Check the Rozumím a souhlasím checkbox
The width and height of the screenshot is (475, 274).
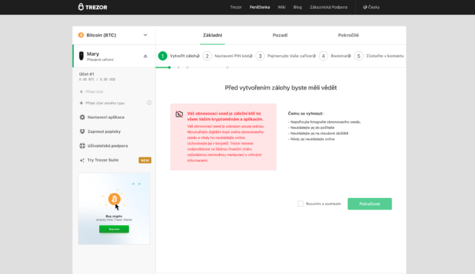301,203
